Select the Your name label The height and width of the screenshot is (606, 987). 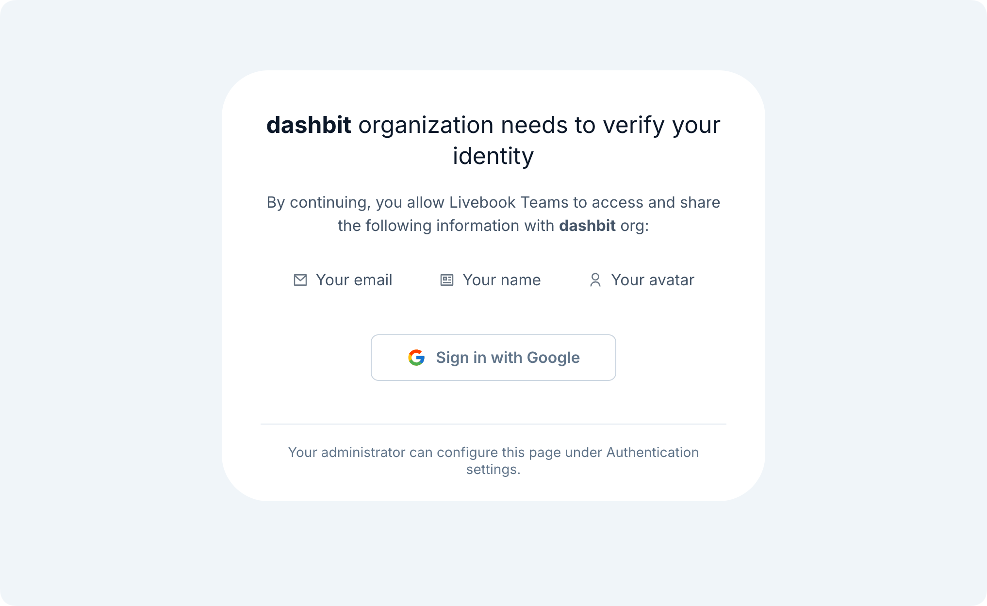pyautogui.click(x=501, y=280)
